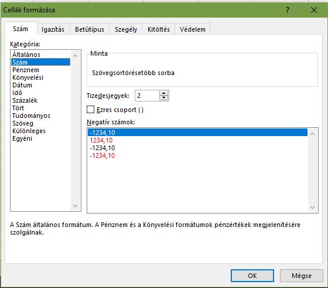Cancel with the Mégse button

[x=302, y=276]
